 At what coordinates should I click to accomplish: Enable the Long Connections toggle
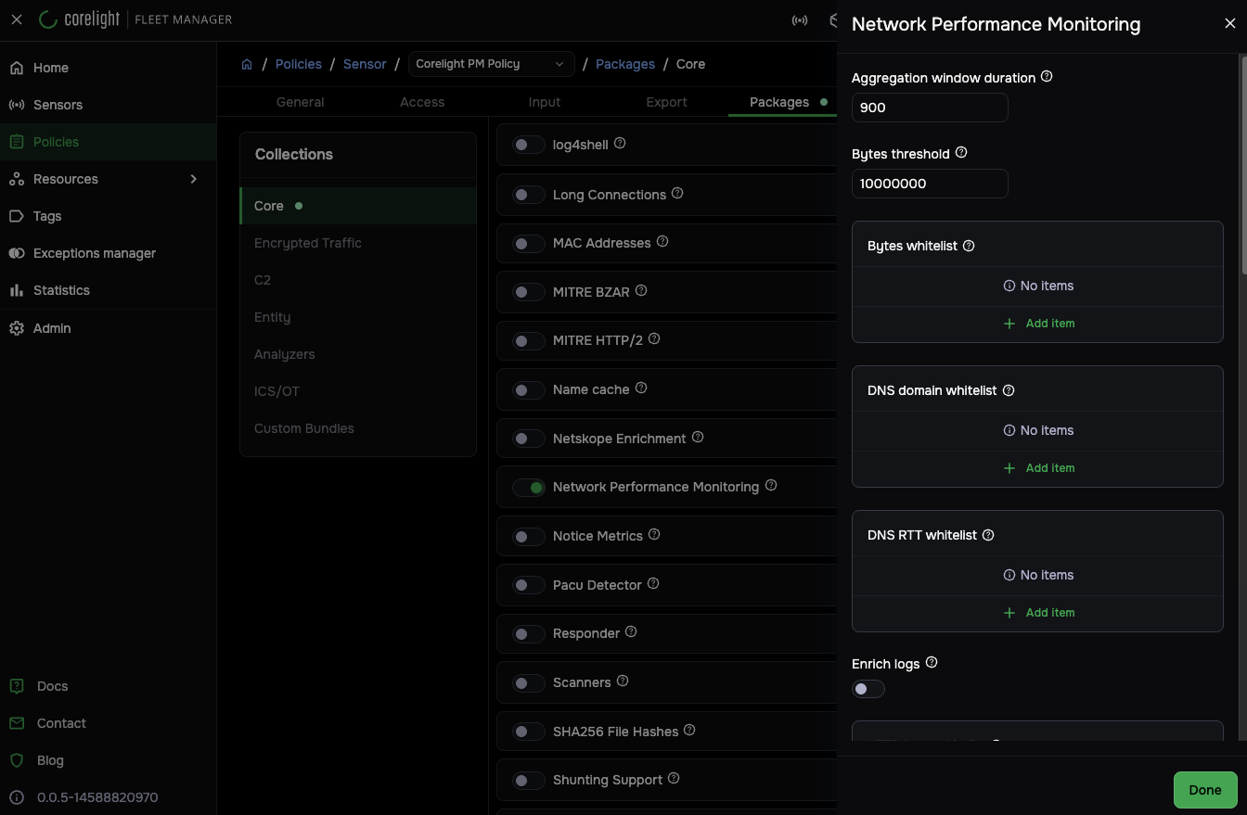point(529,195)
